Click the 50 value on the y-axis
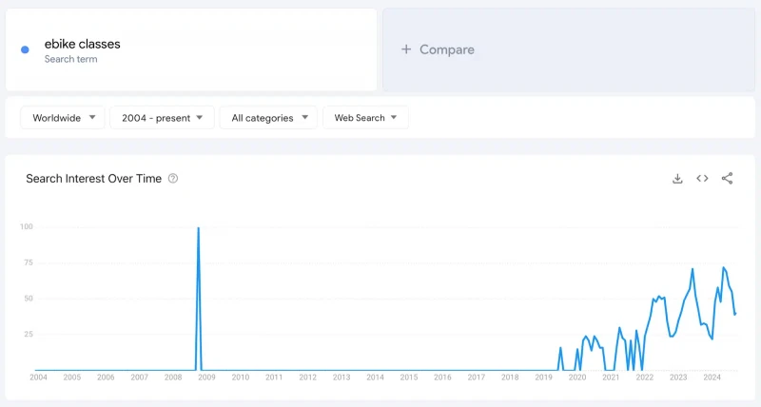 click(29, 299)
